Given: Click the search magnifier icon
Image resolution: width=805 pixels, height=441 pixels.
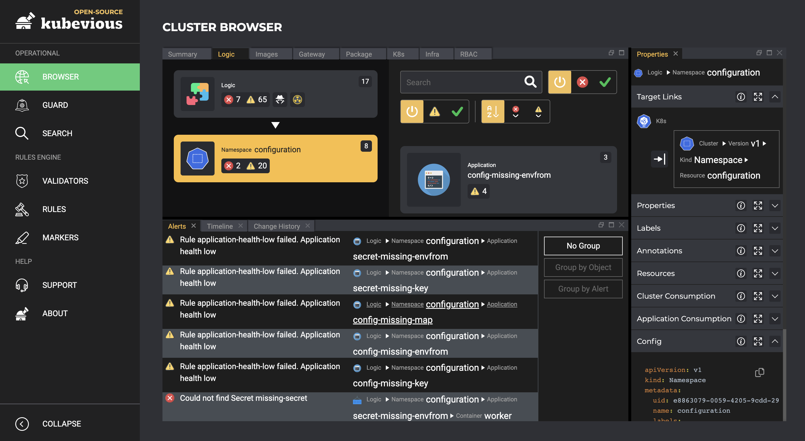Looking at the screenshot, I should (531, 82).
